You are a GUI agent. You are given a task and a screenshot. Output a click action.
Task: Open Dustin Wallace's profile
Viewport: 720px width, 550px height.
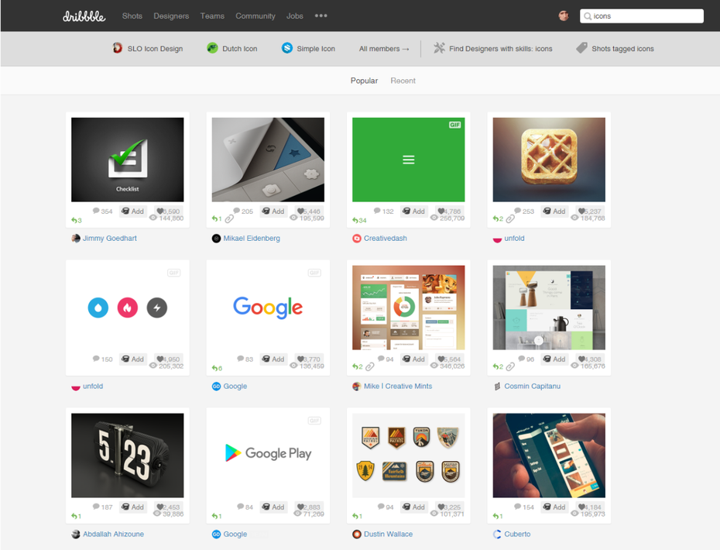pos(388,535)
